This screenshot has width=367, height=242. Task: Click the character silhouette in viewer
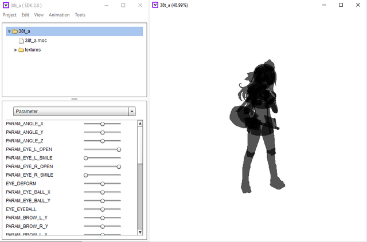pyautogui.click(x=259, y=126)
